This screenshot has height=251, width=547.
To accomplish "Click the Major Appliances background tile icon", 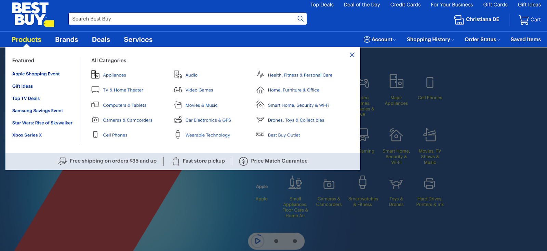I will (x=396, y=82).
